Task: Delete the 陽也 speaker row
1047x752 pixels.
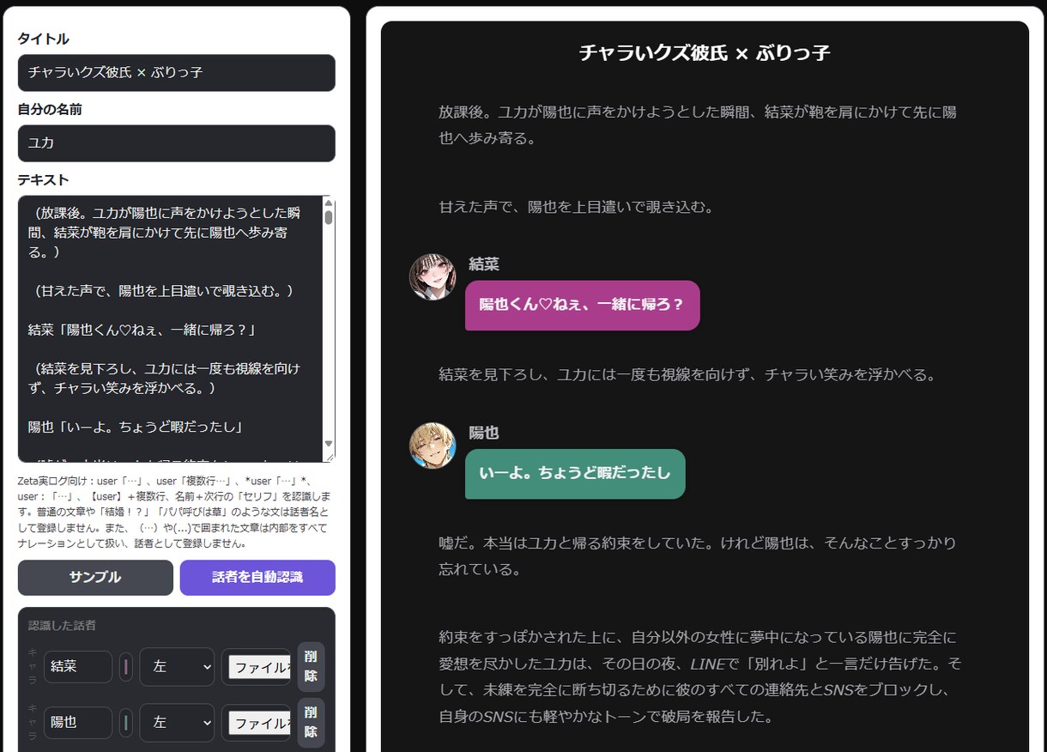Action: [x=311, y=722]
